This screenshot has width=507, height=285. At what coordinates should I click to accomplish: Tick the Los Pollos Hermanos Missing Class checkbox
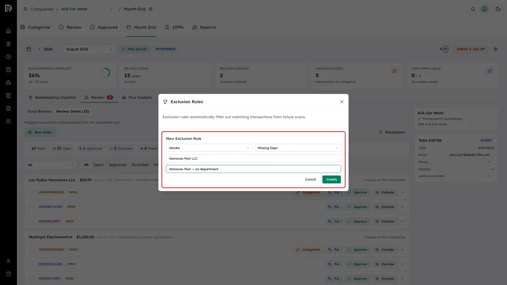click(31, 207)
